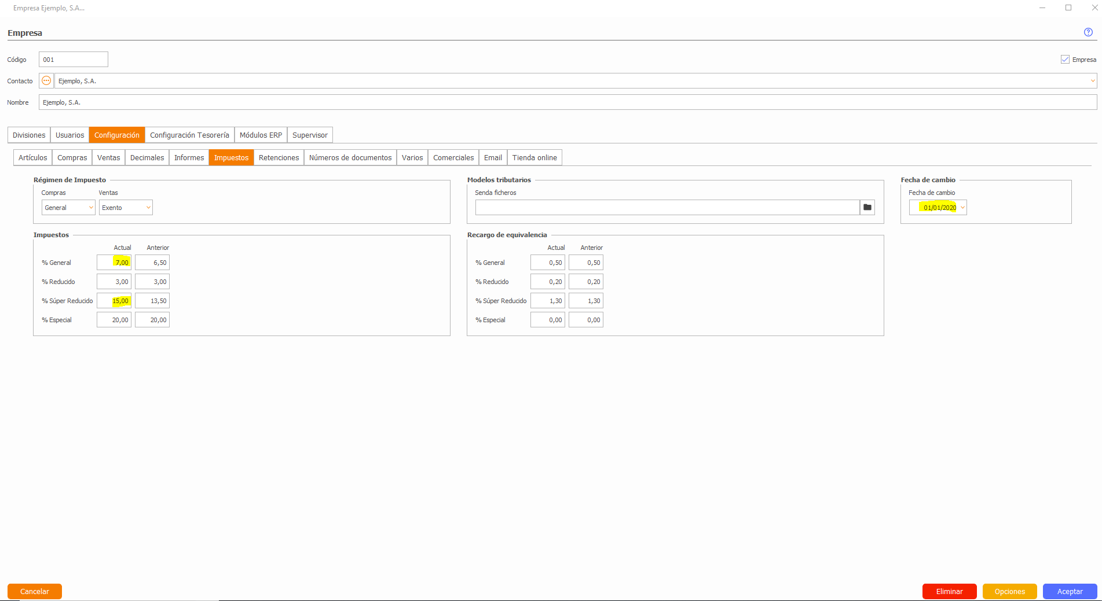Edit Recargo % Reducido Actual field

tap(548, 282)
